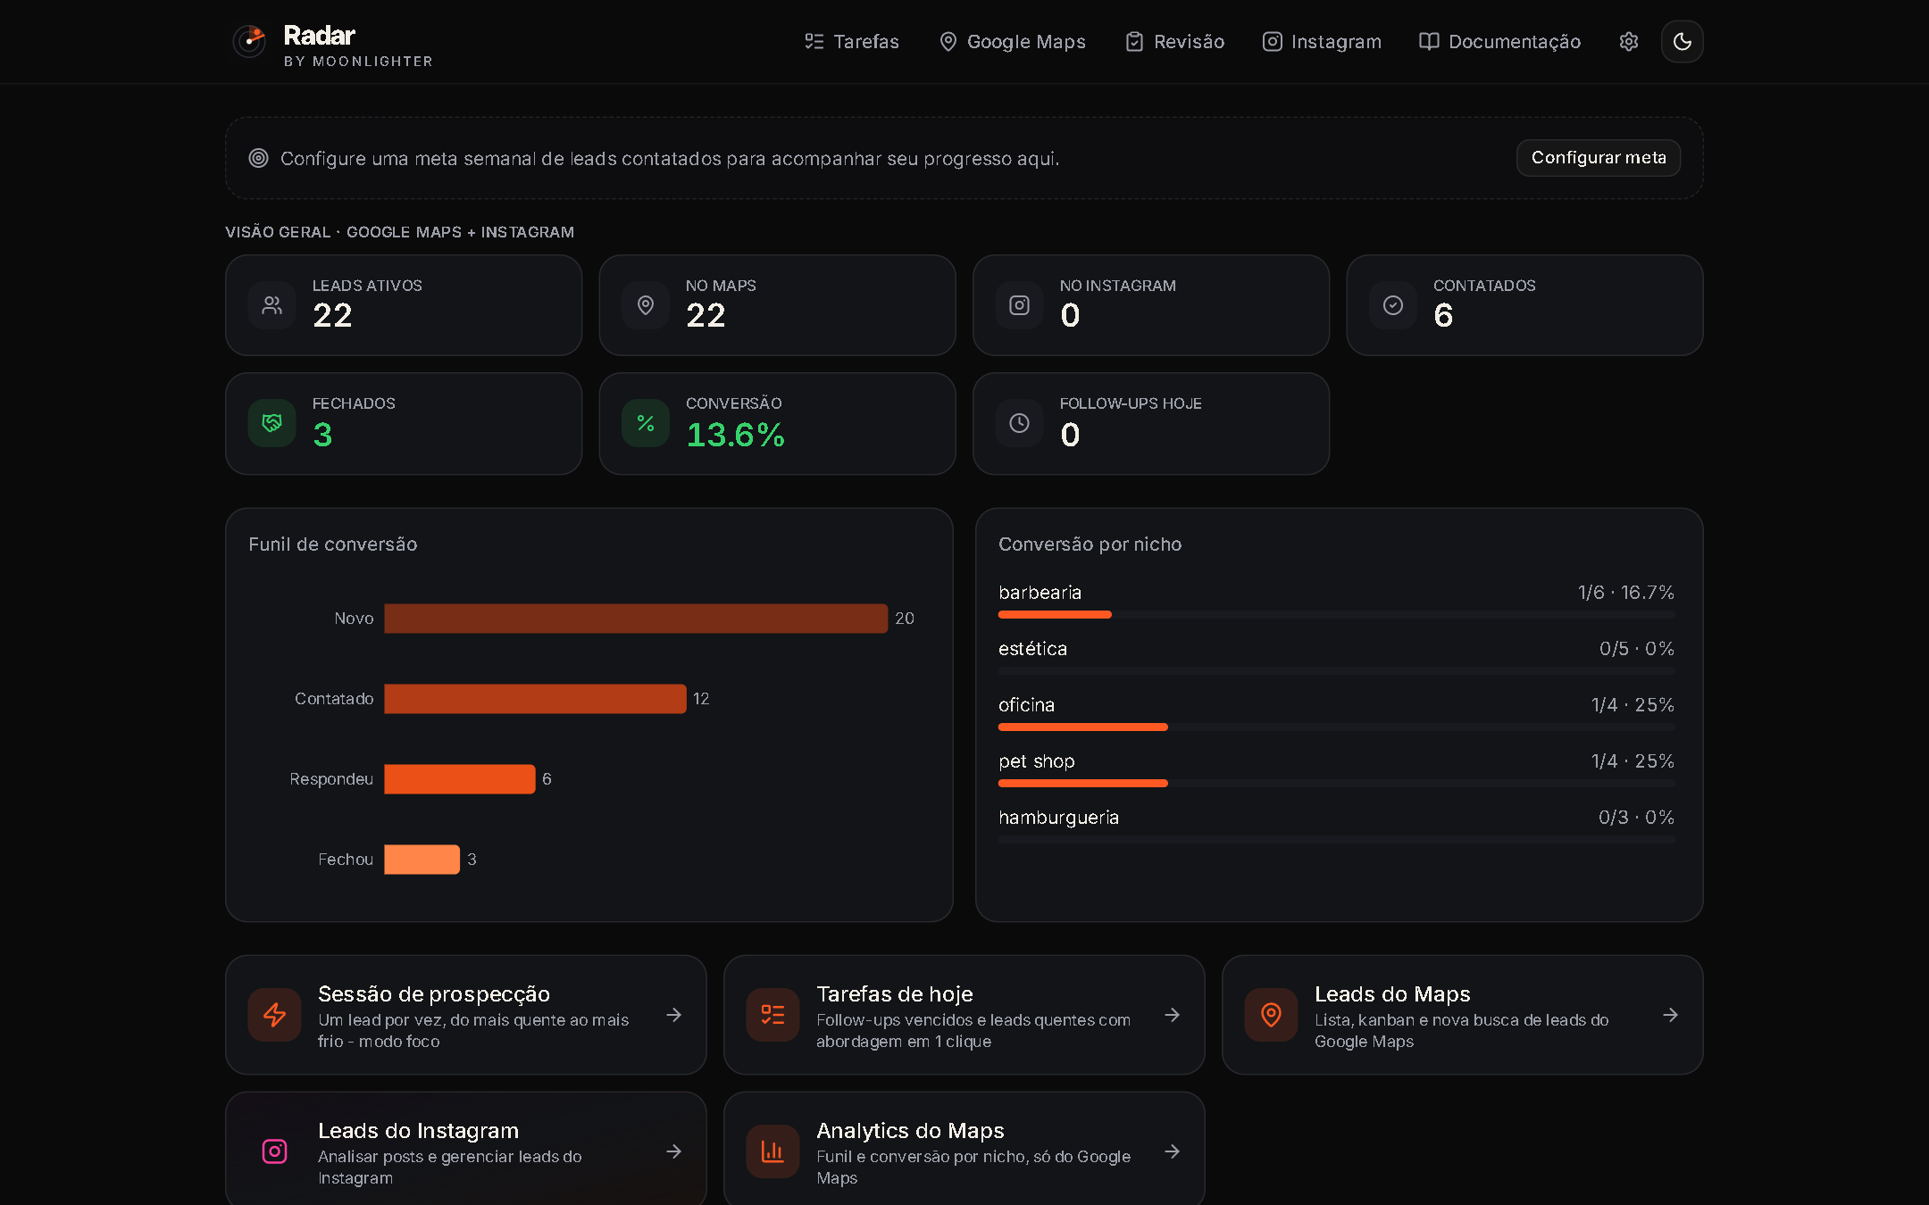The height and width of the screenshot is (1205, 1929).
Task: Click the Radar logo icon
Action: (249, 41)
